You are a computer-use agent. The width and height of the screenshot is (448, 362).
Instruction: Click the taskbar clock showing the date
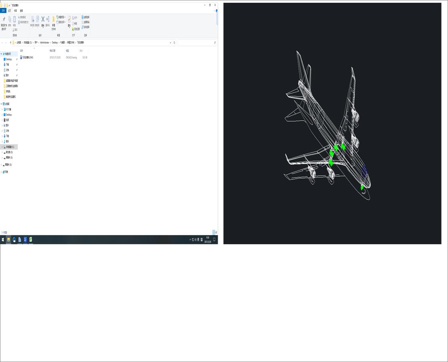coord(208,240)
